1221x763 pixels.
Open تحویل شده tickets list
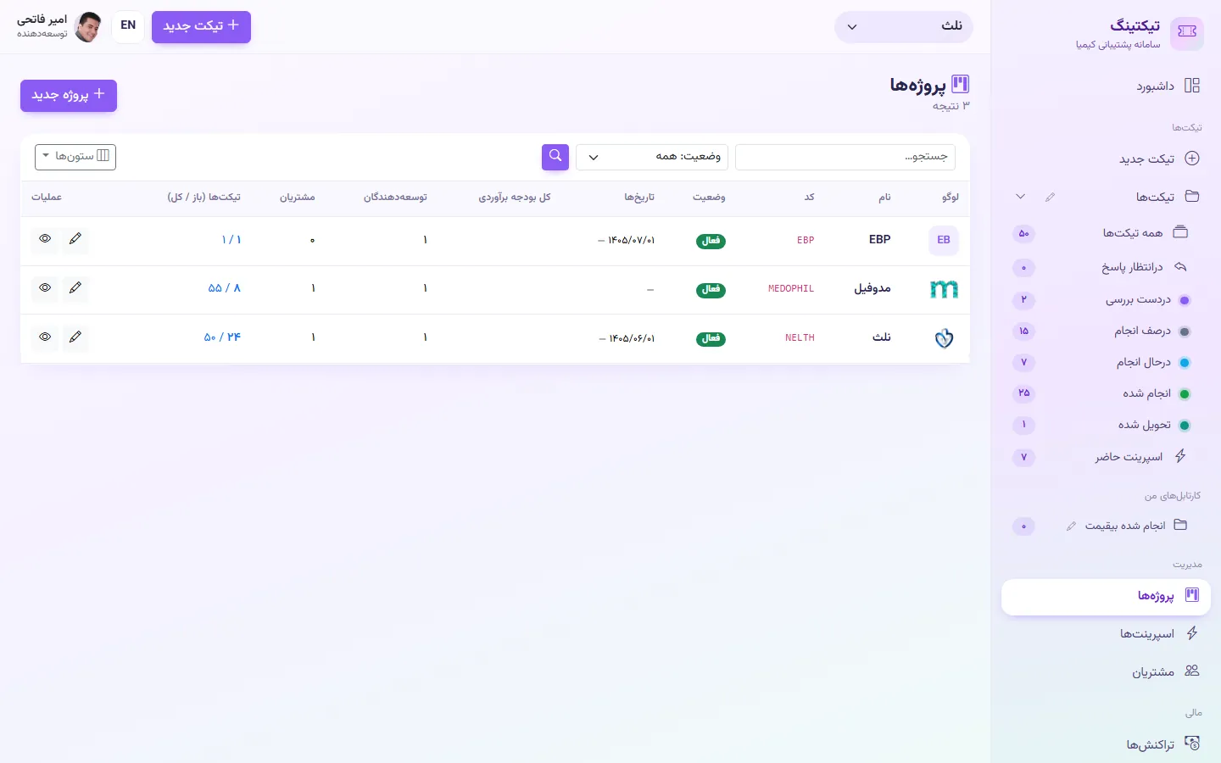click(x=1153, y=425)
